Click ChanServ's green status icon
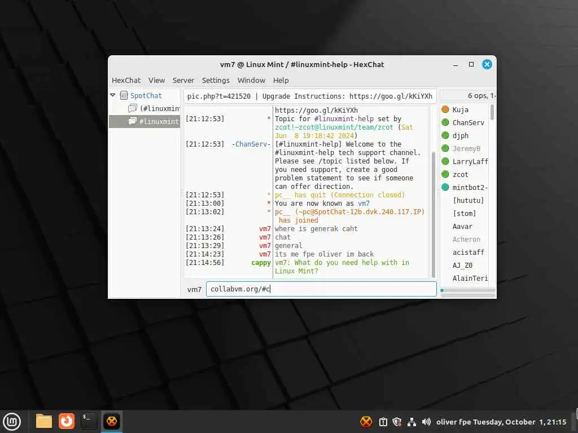The width and height of the screenshot is (578, 433). point(445,122)
